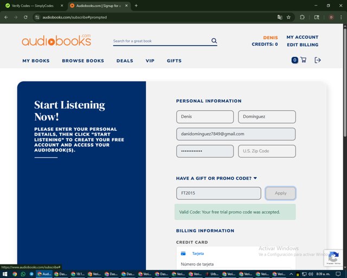This screenshot has height=278, width=347.
Task: Open the Windows Start menu
Action: (x=5, y=274)
